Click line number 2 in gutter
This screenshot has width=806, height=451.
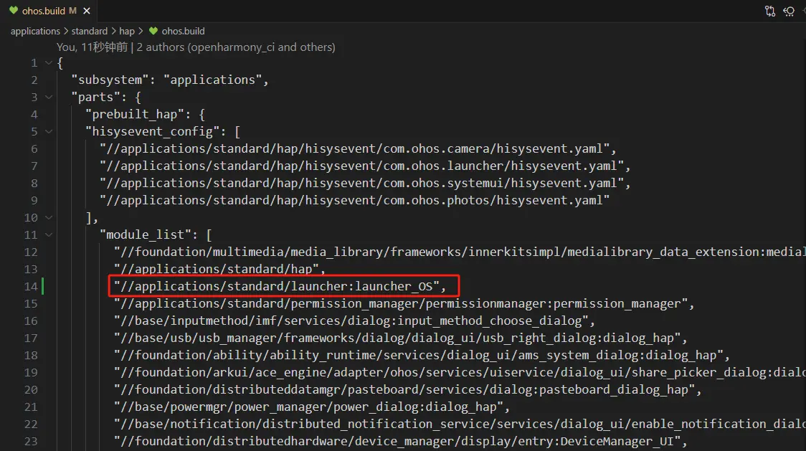[x=34, y=80]
